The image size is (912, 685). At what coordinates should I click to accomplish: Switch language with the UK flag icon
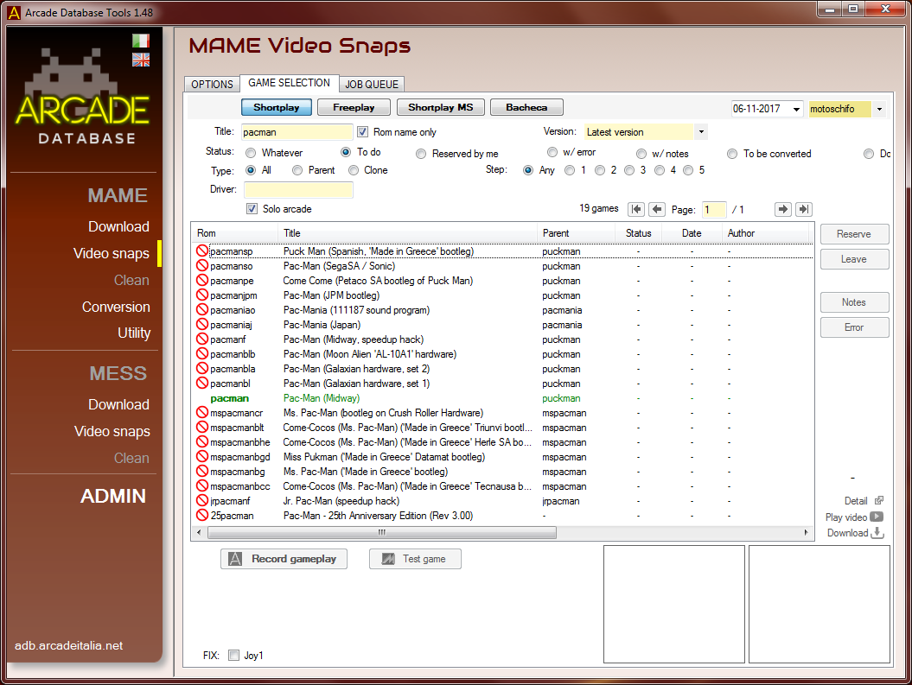[x=141, y=60]
